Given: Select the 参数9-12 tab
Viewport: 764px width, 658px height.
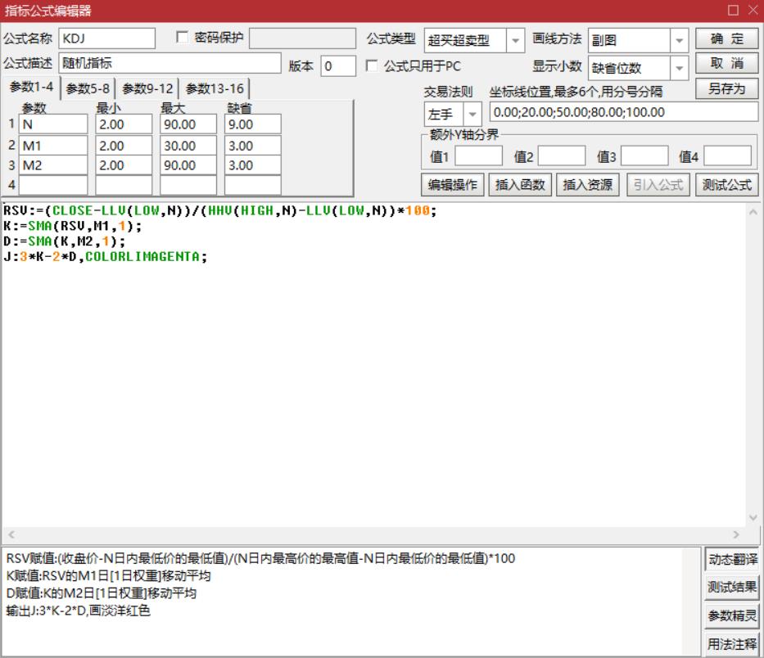Looking at the screenshot, I should click(x=147, y=88).
